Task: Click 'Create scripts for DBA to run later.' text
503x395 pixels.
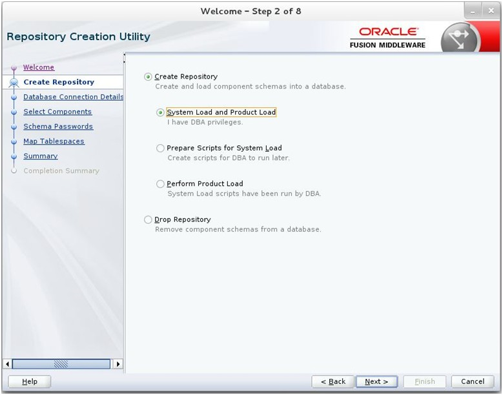Action: (x=229, y=157)
